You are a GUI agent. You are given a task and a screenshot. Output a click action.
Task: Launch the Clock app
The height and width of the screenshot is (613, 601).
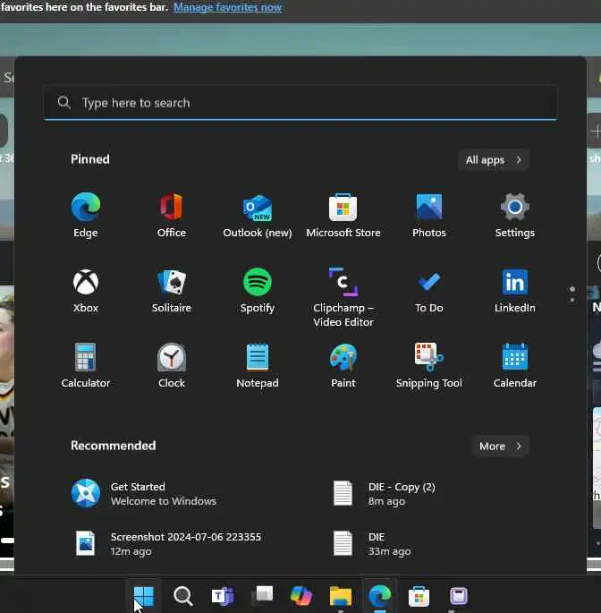click(172, 365)
